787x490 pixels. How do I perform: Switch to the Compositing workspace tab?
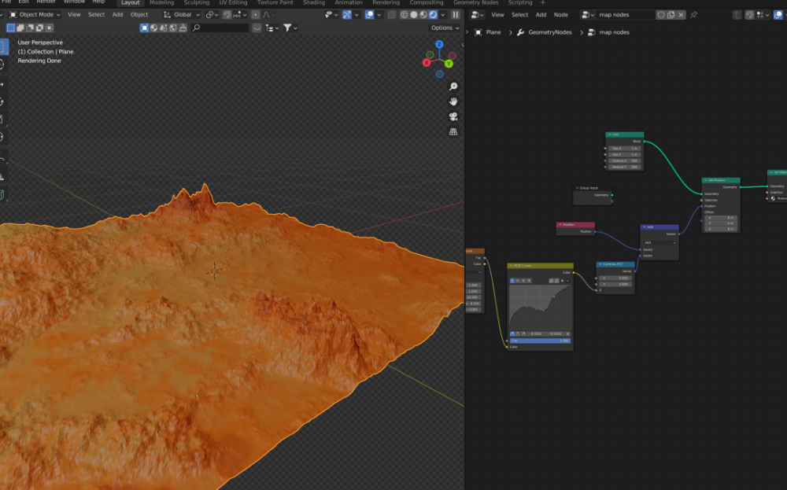pos(426,2)
